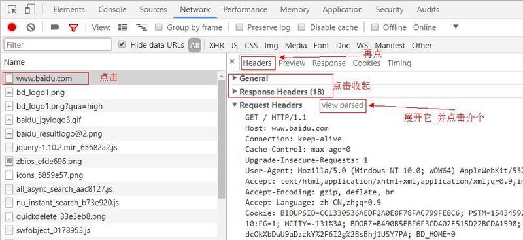Viewport: 523px width, 240px height.
Task: Enable Group by frame checkbox
Action: [x=159, y=27]
